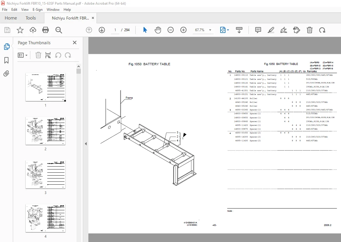341x242 pixels.
Task: Open the page fit options arrow
Action: (228, 30)
